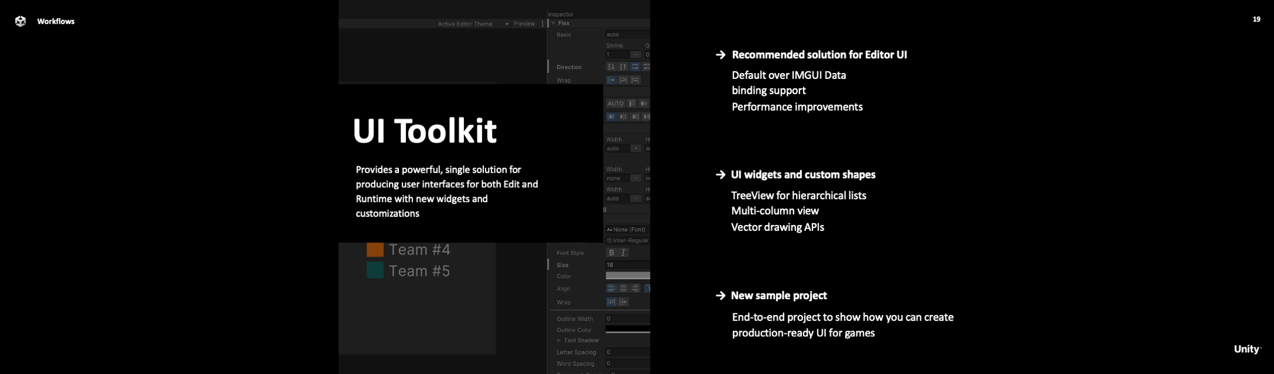Click the third align icon below AUTO button
Image resolution: width=1274 pixels, height=374 pixels.
[x=635, y=117]
